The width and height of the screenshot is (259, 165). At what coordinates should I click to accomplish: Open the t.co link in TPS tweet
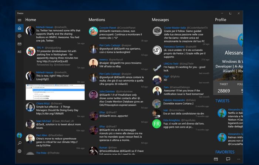pyautogui.click(x=60, y=60)
